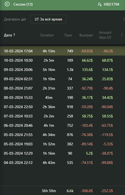Select session 10-03-2024 17:04 row
This screenshot has height=195, width=125.
[62, 51]
